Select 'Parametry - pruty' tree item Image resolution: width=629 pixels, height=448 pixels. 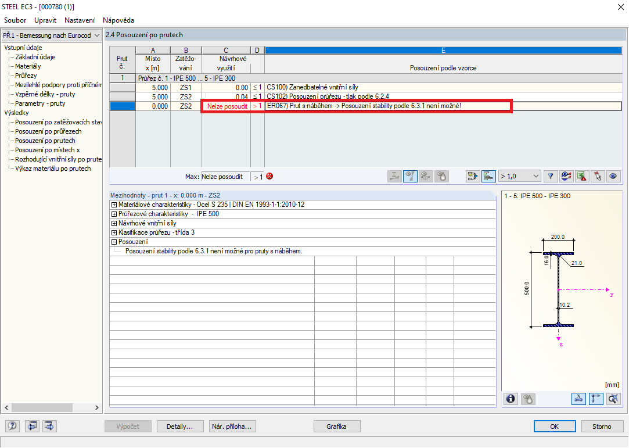[x=40, y=103]
